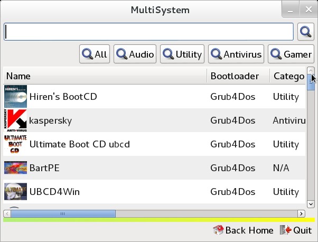Viewport: 318px width, 242px height.
Task: Focus the search text input field
Action: [148, 32]
